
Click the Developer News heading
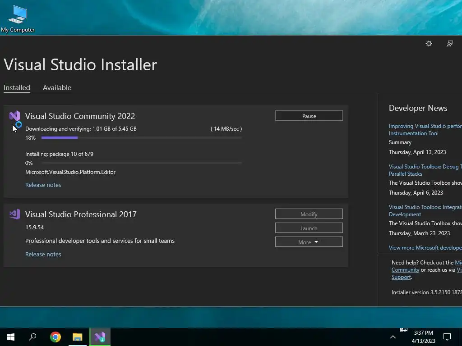coord(418,108)
